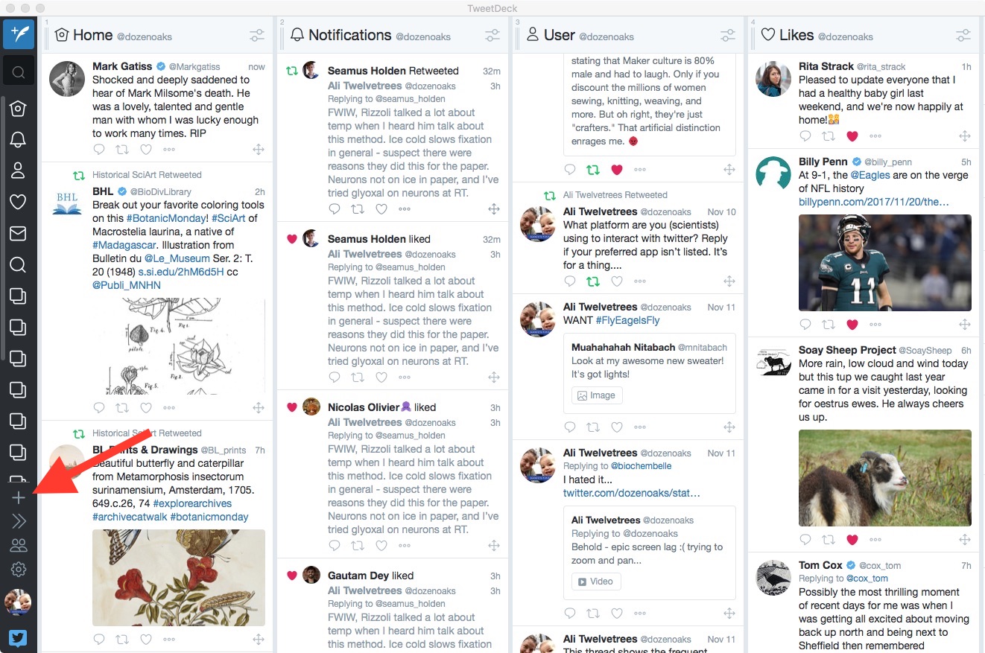
Task: Open Settings gear in the sidebar
Action: point(19,570)
